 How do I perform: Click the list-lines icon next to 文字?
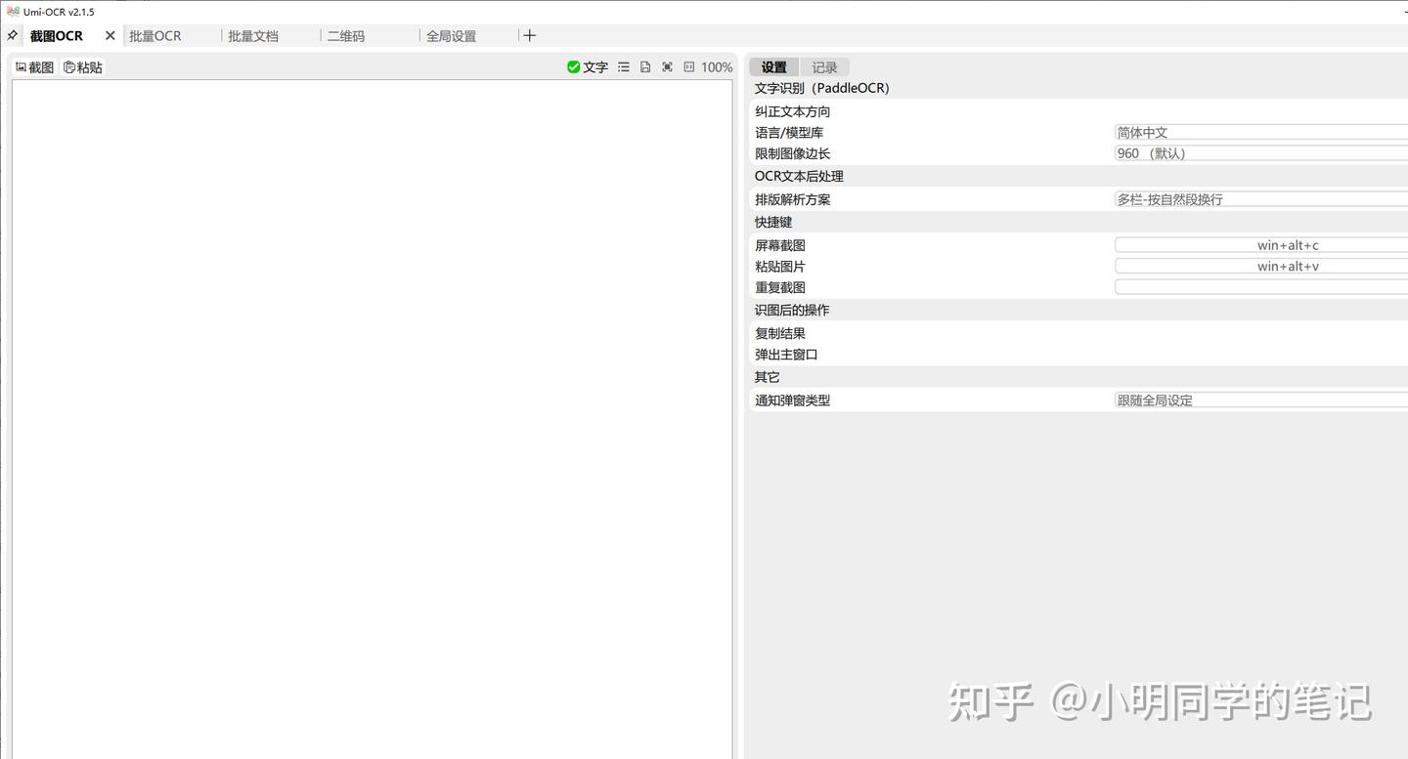point(624,67)
